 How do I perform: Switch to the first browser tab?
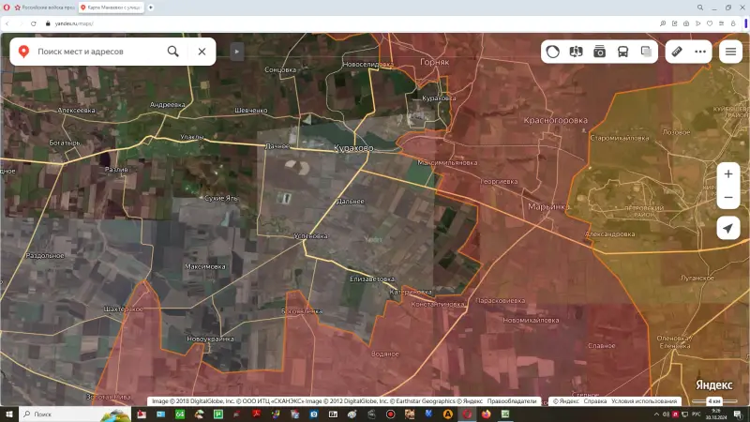[x=42, y=8]
